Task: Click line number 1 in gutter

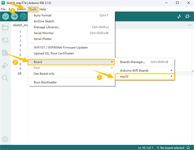Action: pos(20,32)
